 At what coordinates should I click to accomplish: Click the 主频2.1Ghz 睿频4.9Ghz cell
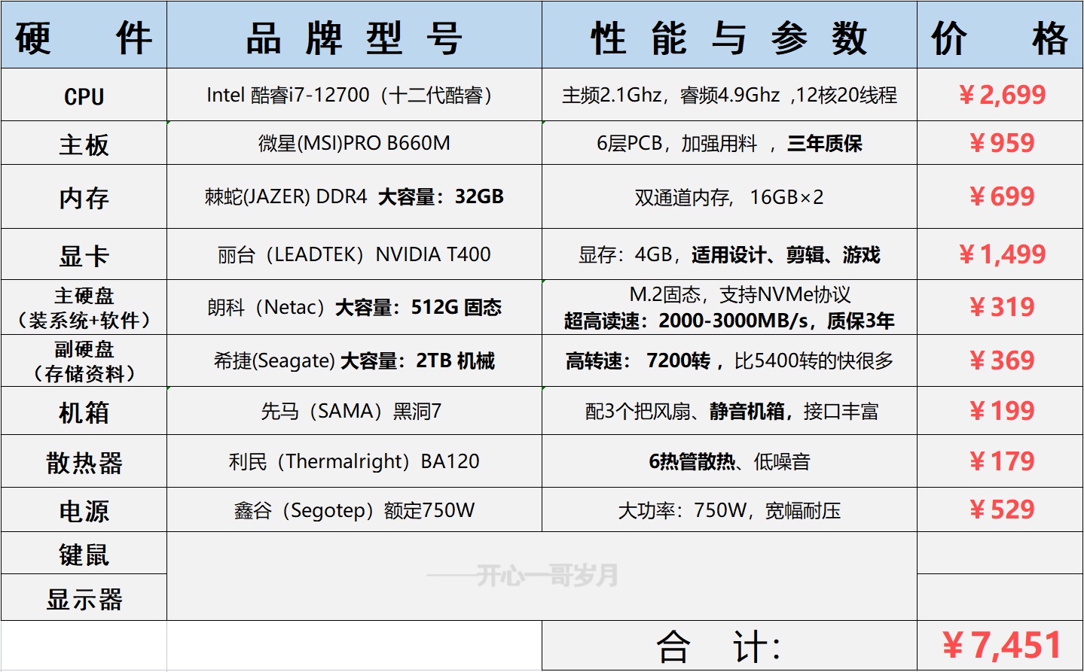(x=729, y=95)
